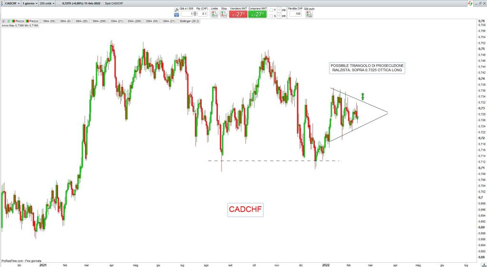Toggle the Bollinger (20 2) checkbox
The width and height of the screenshot is (487, 267).
point(178,21)
